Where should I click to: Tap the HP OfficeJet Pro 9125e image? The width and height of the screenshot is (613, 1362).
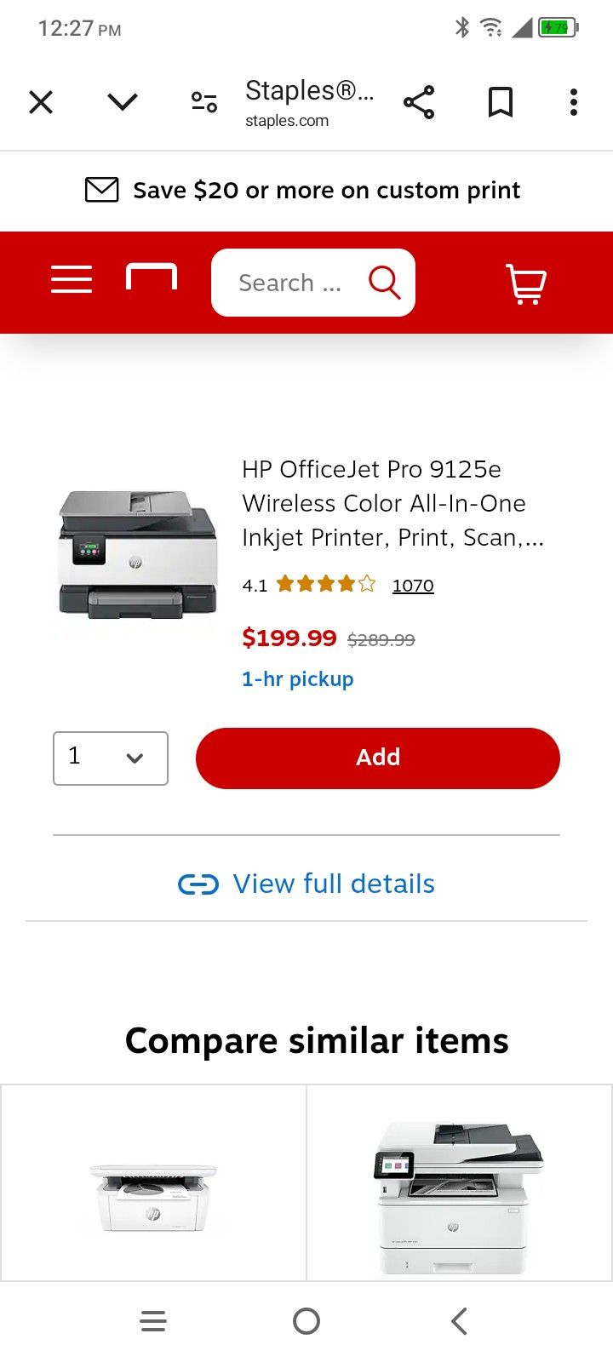coord(137,553)
